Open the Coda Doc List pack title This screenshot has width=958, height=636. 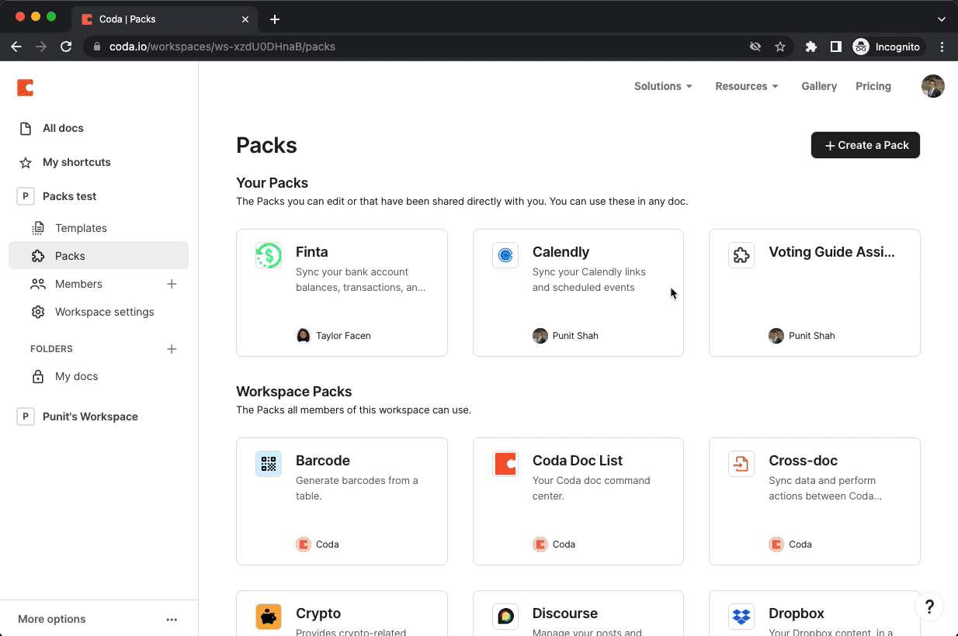(x=578, y=461)
